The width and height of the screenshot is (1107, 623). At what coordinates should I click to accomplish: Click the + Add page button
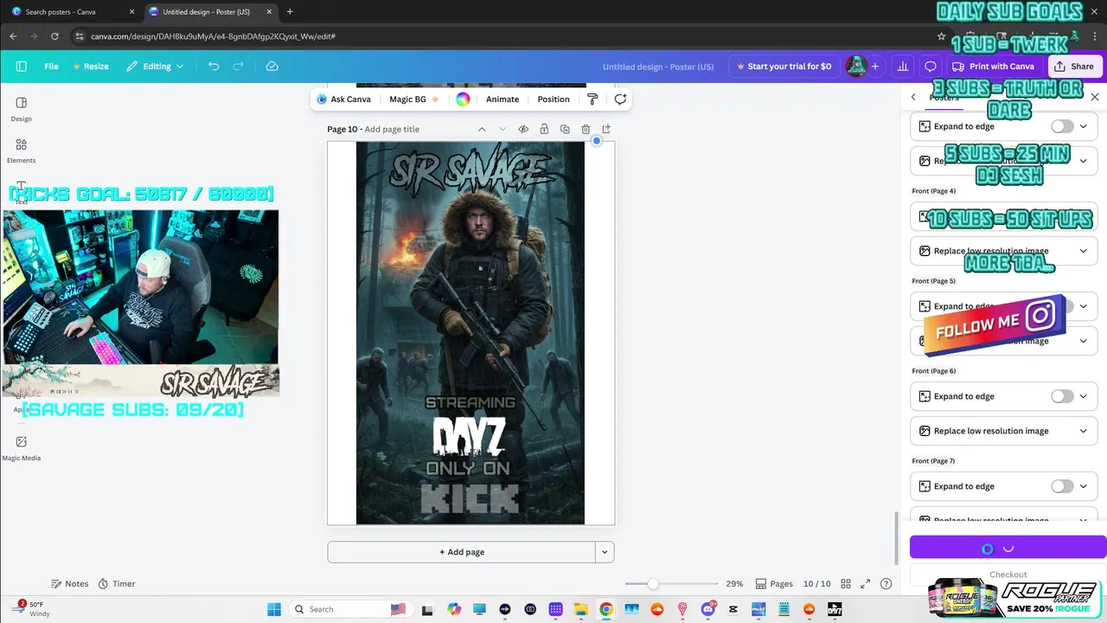click(x=461, y=552)
